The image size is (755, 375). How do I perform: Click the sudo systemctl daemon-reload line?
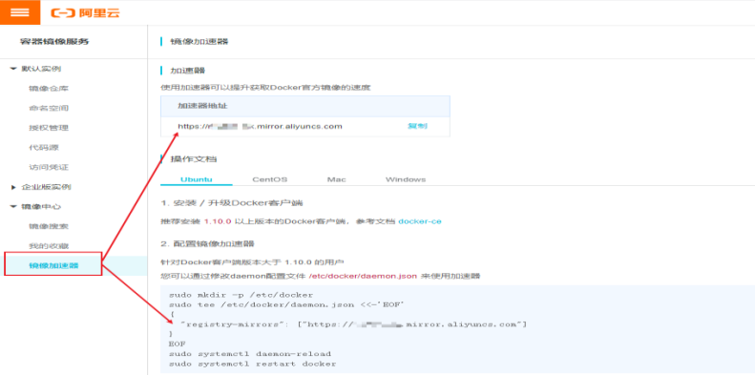coord(250,354)
